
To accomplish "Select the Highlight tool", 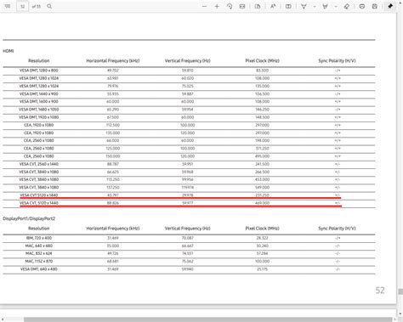I will 325,6.
